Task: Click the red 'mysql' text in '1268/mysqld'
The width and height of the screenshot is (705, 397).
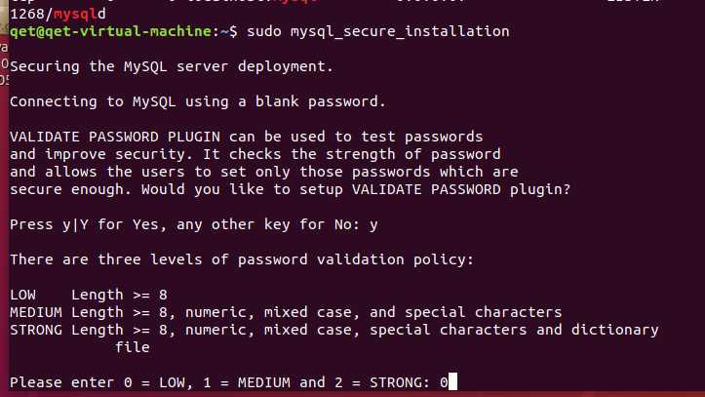Action: pyautogui.click(x=69, y=15)
